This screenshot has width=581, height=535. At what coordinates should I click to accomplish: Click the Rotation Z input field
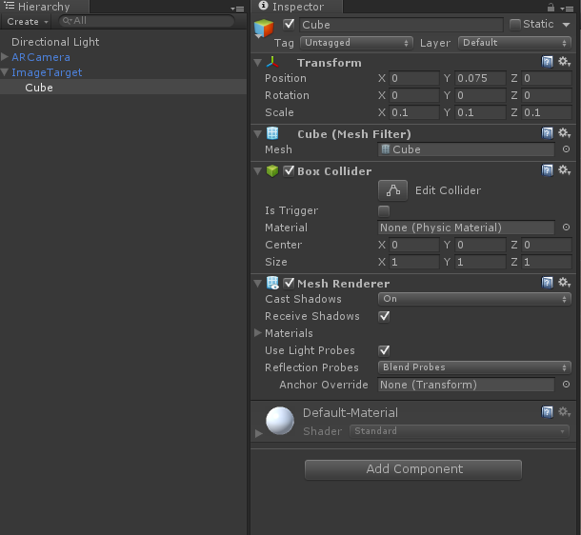click(546, 95)
